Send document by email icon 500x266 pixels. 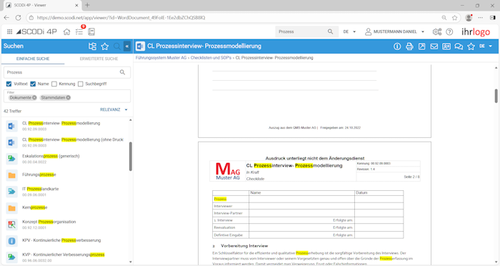click(434, 46)
